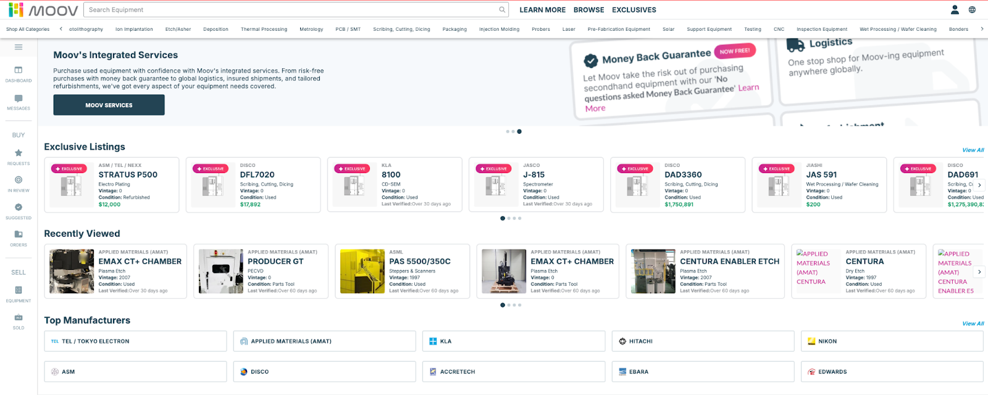
Task: Select Wet Processing / Wafer Cleaning tab
Action: click(898, 29)
